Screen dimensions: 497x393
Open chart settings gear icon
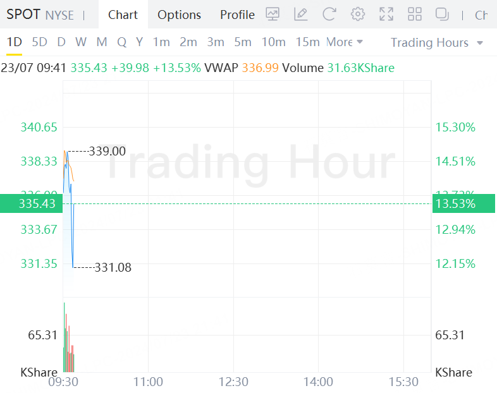coord(358,15)
